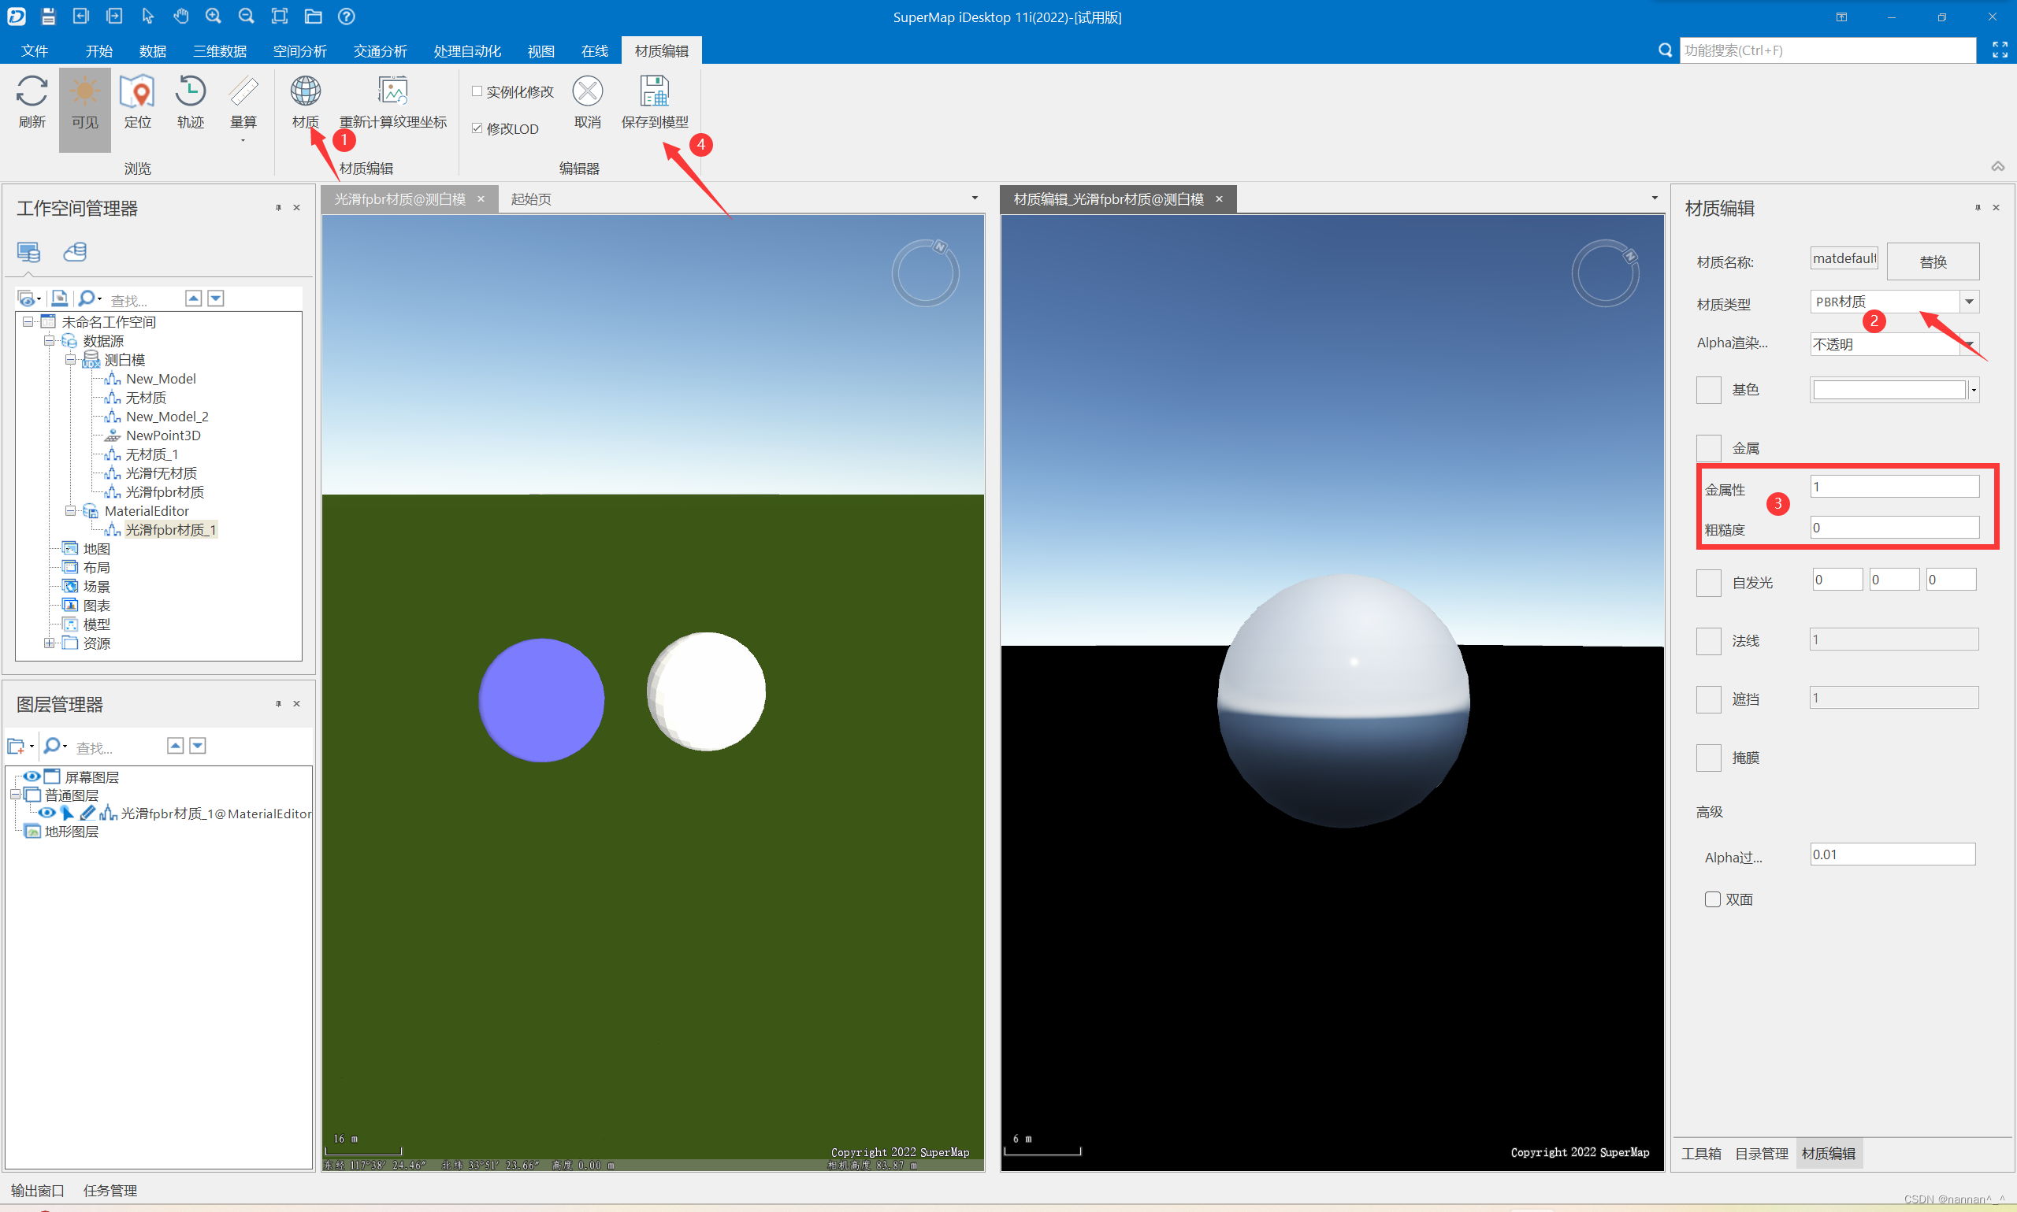Open the 三维数据 ribbon tab
The image size is (2017, 1212).
(220, 50)
